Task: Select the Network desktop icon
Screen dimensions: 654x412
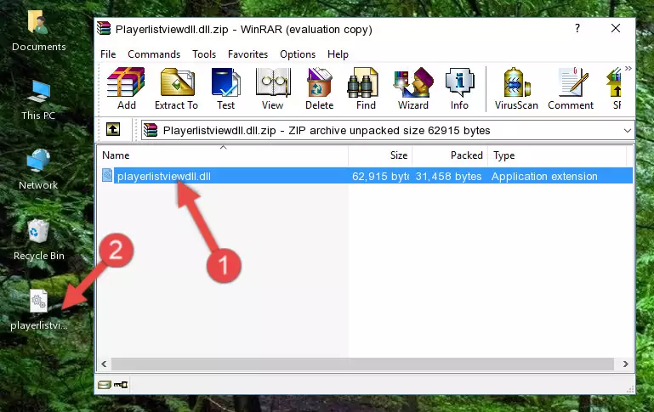Action: point(38,169)
